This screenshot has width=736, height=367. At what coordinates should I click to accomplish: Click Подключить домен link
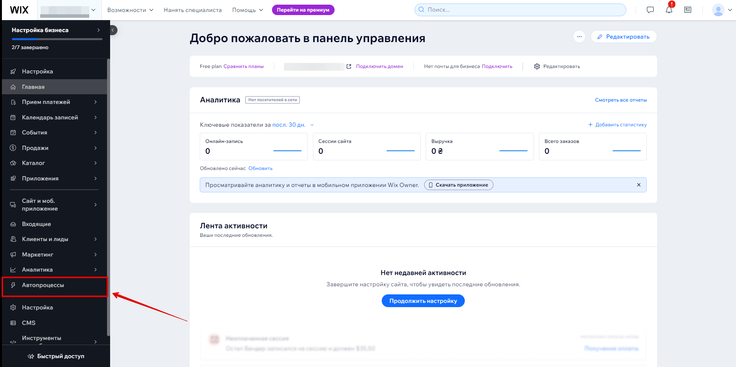pos(379,66)
